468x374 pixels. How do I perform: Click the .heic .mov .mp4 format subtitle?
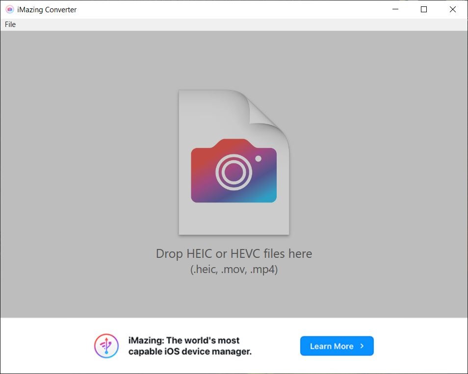coord(234,269)
